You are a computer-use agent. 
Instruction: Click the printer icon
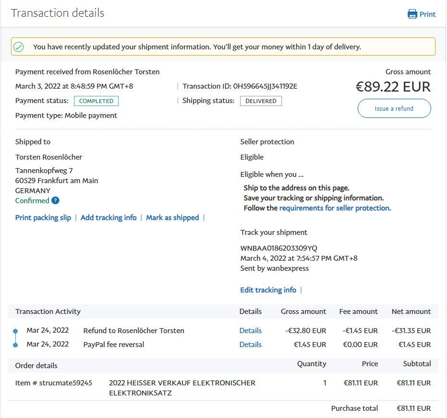click(412, 14)
